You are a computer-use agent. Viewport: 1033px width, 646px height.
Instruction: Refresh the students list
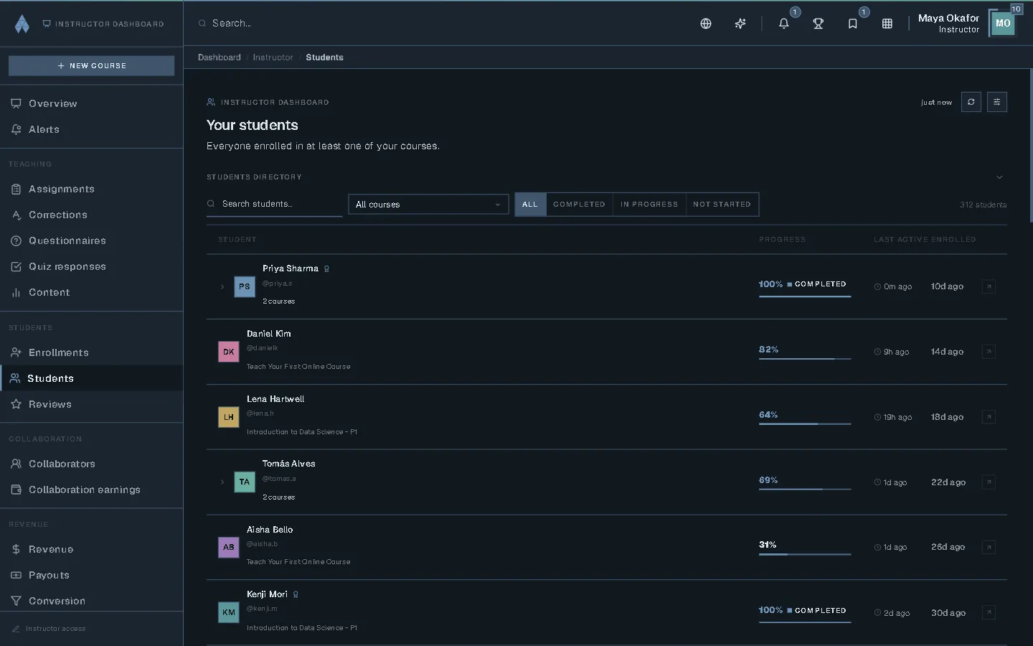(971, 102)
